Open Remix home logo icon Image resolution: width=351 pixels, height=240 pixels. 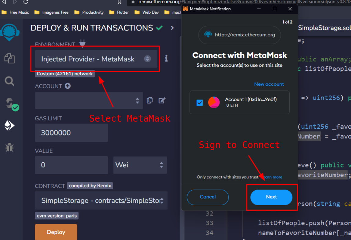click(10, 32)
